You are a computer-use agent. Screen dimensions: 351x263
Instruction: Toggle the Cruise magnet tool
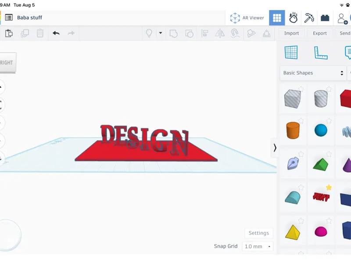[235, 33]
